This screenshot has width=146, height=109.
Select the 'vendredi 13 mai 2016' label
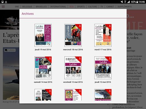(x=73, y=82)
